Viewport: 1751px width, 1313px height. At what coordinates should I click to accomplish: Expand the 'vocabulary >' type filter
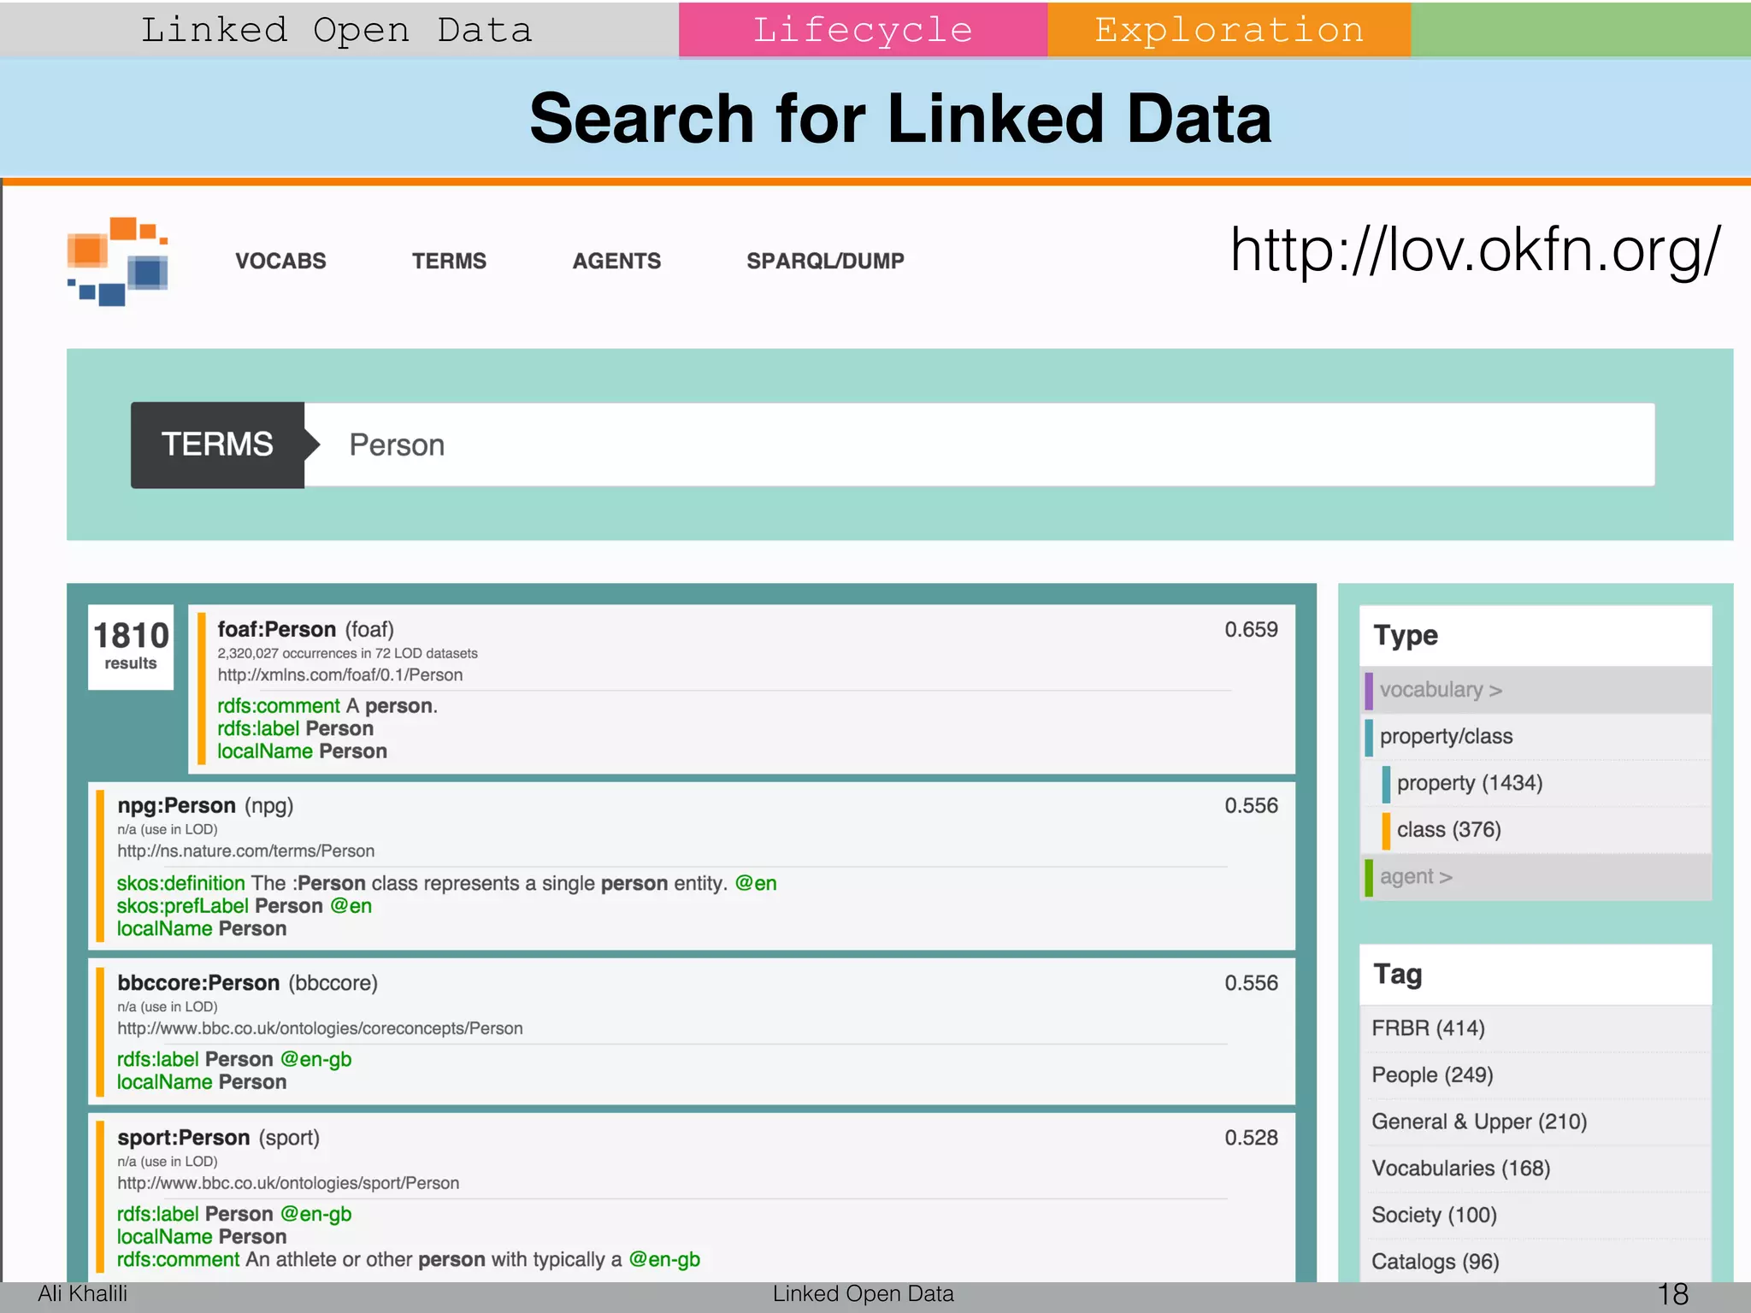(x=1441, y=690)
